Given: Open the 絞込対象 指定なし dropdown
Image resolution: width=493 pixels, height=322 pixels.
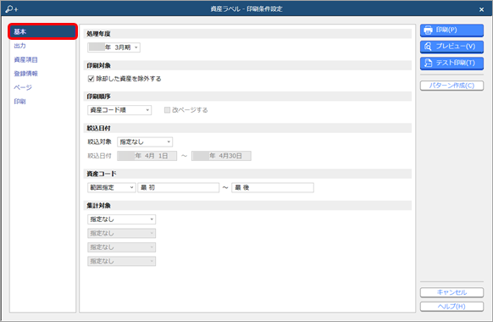Looking at the screenshot, I should click(x=145, y=142).
